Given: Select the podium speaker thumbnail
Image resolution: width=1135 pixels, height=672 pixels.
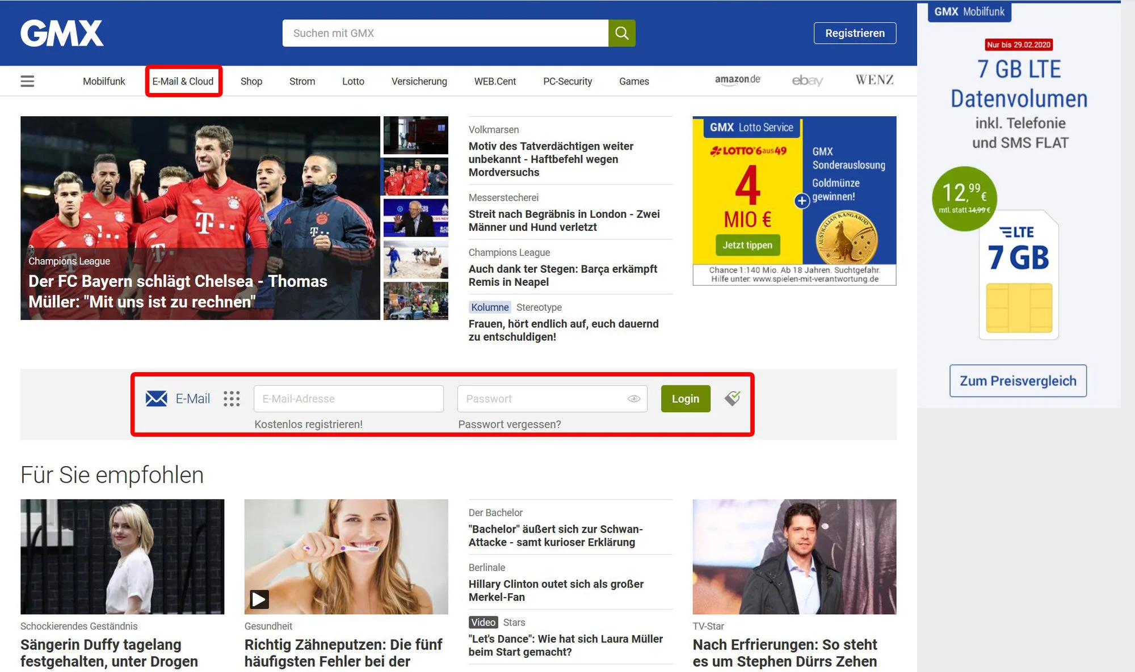Looking at the screenshot, I should [416, 218].
